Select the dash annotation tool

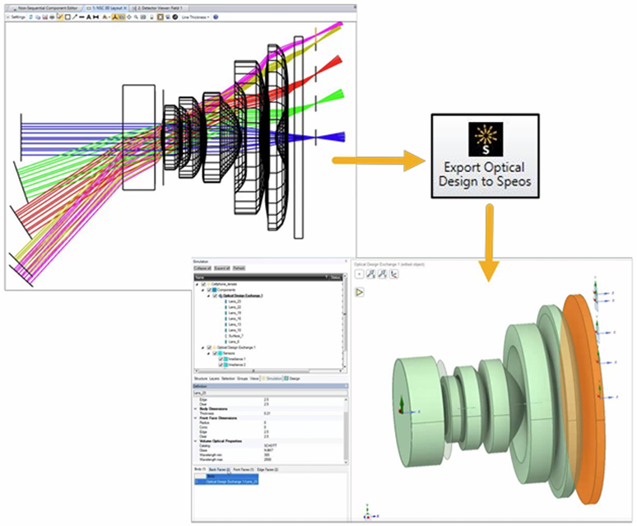(x=82, y=17)
